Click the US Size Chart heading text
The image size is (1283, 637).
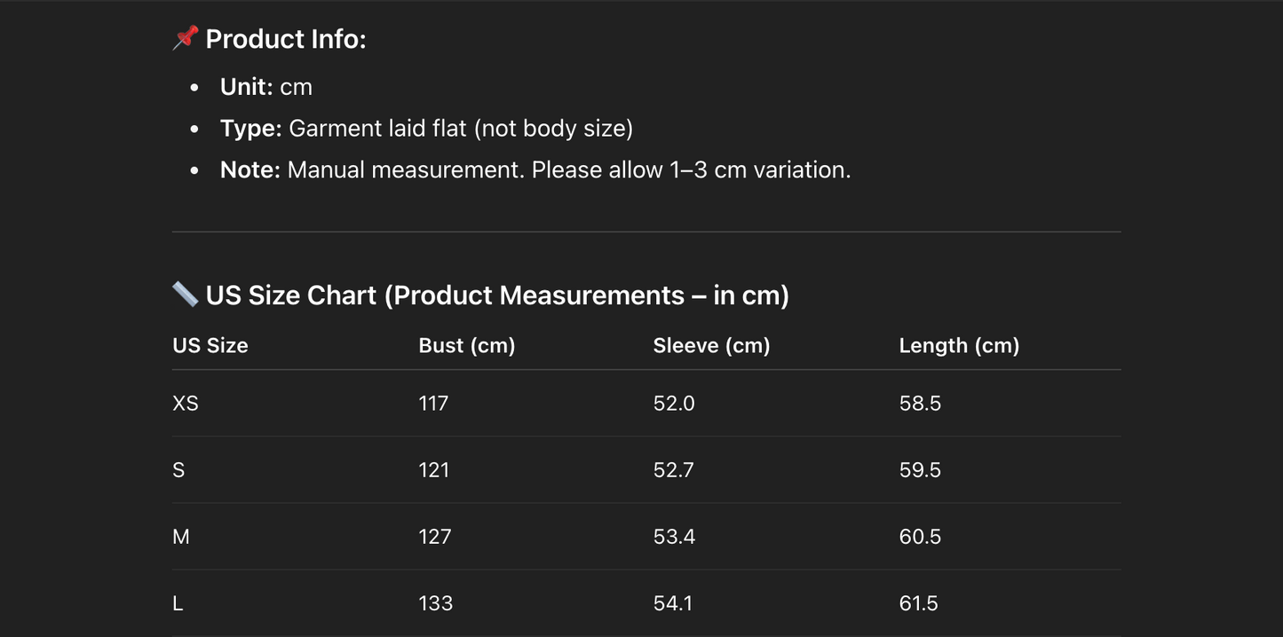pos(497,295)
